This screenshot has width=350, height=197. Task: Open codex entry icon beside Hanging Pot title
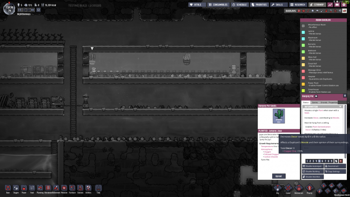316,96
